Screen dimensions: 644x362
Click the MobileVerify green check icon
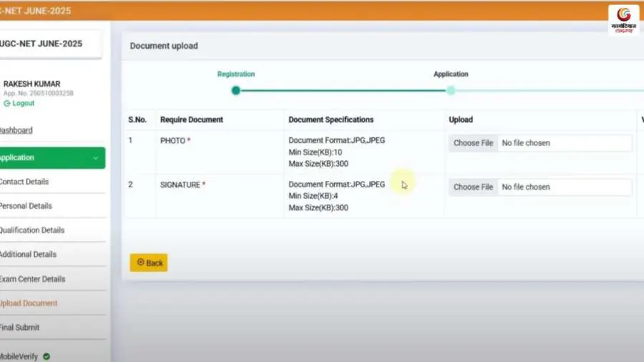tap(47, 357)
